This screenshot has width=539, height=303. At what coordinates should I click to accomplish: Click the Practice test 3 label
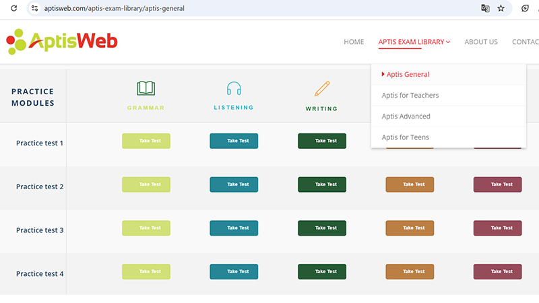click(40, 230)
